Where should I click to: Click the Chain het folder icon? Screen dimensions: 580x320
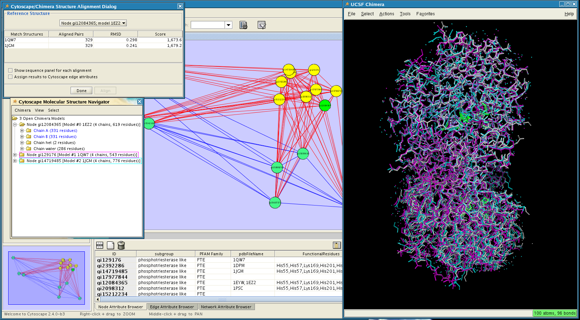click(29, 143)
